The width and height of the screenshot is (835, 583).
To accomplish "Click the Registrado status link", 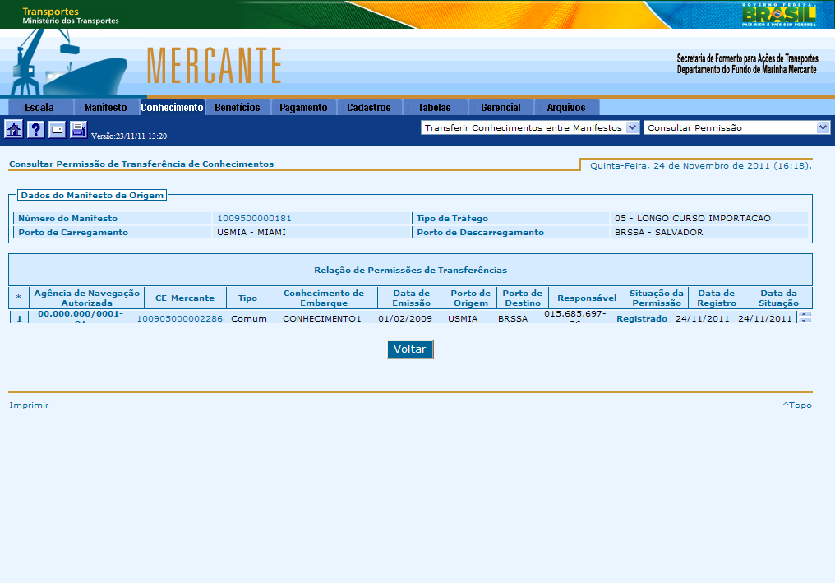I will tap(642, 318).
